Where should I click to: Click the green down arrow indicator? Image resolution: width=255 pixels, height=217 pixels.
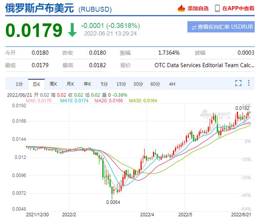click(x=72, y=30)
